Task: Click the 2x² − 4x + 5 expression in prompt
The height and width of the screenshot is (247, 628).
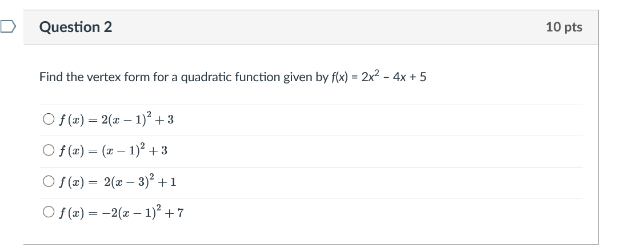Action: [x=394, y=76]
